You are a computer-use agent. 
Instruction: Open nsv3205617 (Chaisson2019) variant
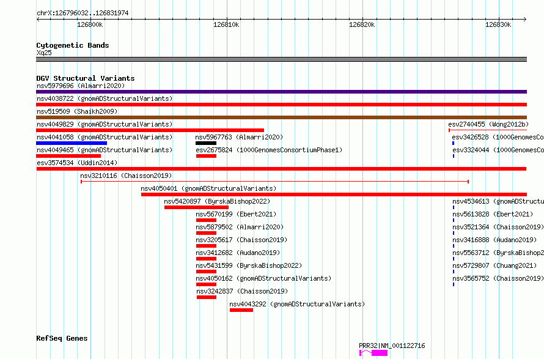point(241,240)
